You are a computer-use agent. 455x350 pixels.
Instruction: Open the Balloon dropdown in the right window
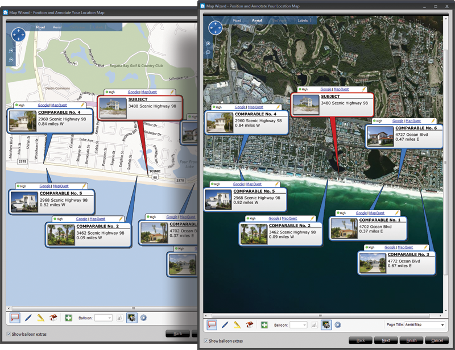pos(299,325)
